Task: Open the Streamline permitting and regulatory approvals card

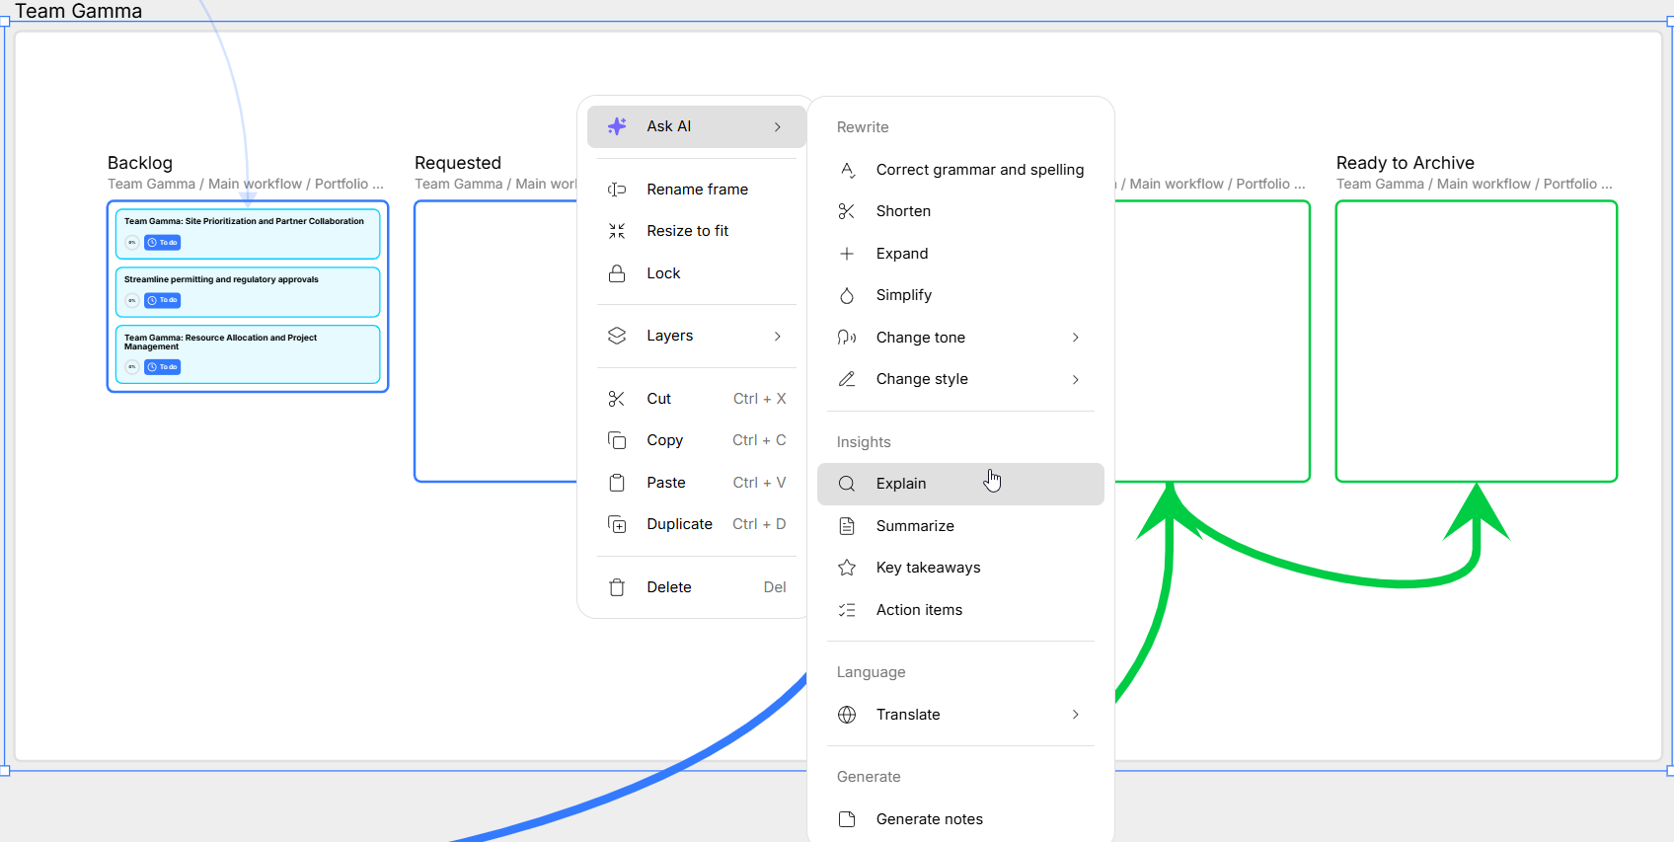Action: coord(248,291)
